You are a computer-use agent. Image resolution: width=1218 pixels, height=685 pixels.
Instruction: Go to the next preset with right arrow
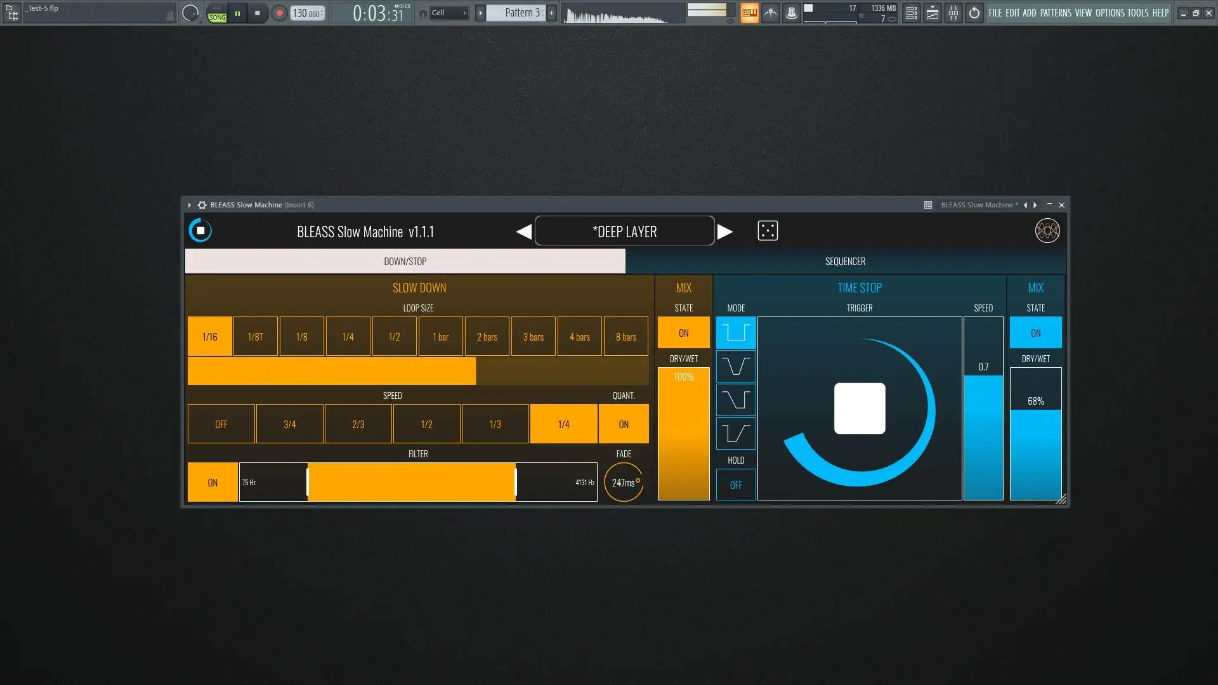[x=725, y=232]
